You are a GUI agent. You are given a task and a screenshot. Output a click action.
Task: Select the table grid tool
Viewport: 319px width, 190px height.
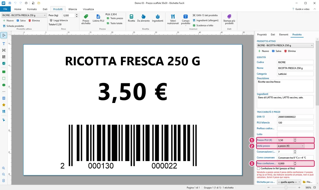pyautogui.click(x=4, y=98)
